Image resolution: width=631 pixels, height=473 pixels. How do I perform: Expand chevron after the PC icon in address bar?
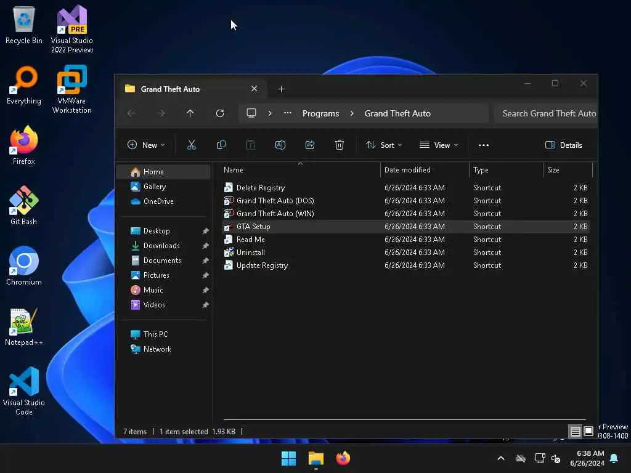[270, 113]
